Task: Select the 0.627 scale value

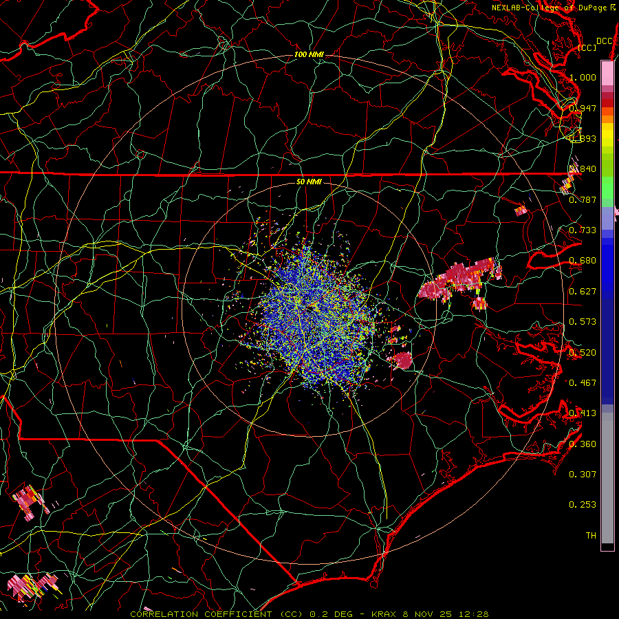Action: click(x=583, y=292)
